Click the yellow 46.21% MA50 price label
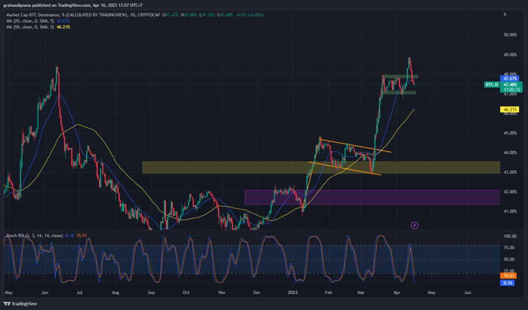 pyautogui.click(x=510, y=109)
